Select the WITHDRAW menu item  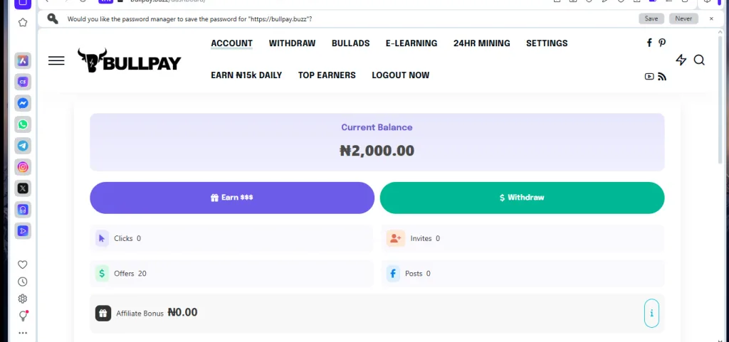tap(292, 43)
